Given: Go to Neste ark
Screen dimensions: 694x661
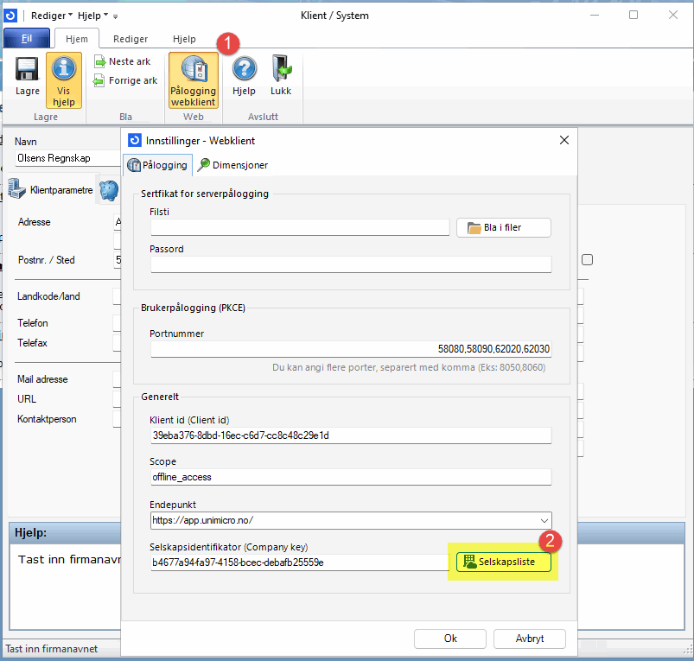Looking at the screenshot, I should coord(123,61).
